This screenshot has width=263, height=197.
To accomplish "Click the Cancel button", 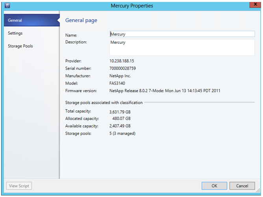I will [x=242, y=186].
